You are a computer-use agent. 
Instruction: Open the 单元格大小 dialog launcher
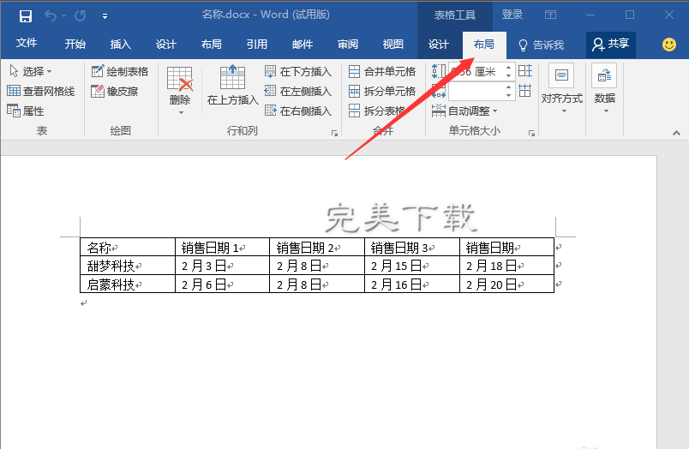click(531, 133)
